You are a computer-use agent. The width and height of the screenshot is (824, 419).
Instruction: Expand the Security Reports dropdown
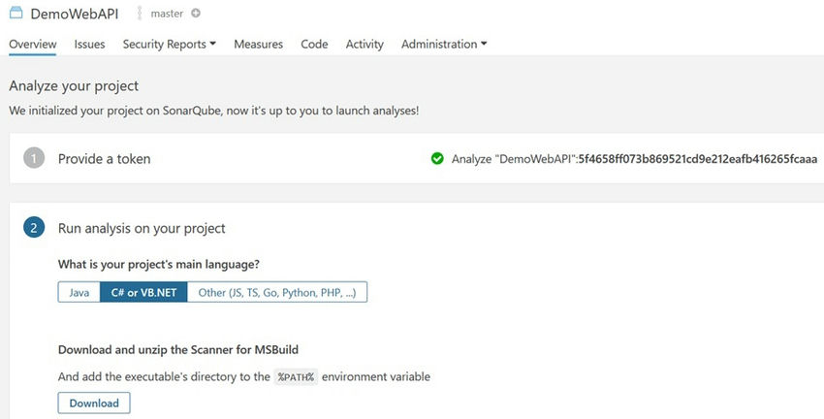pos(169,45)
